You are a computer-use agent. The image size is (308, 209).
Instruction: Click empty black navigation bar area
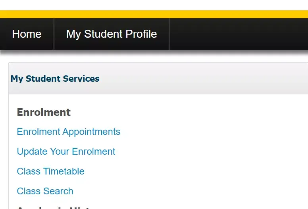coord(238,34)
